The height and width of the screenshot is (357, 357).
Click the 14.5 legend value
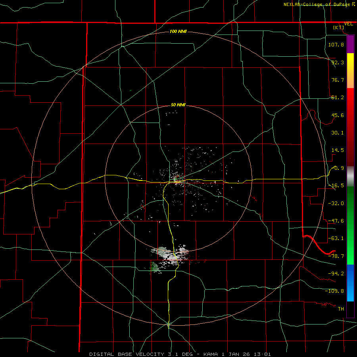(338, 150)
